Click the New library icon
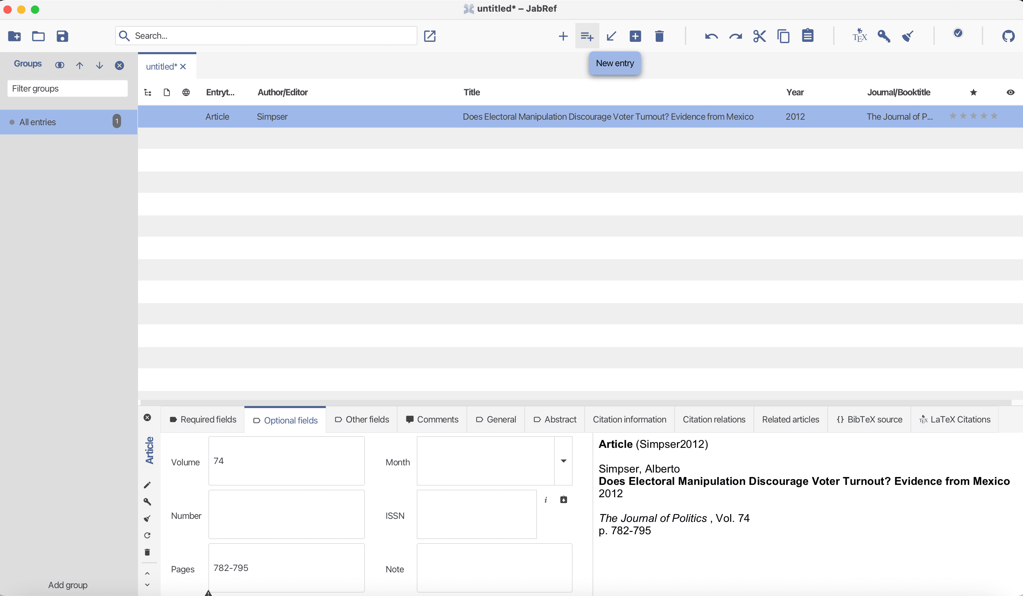Viewport: 1023px width, 596px height. (x=14, y=36)
